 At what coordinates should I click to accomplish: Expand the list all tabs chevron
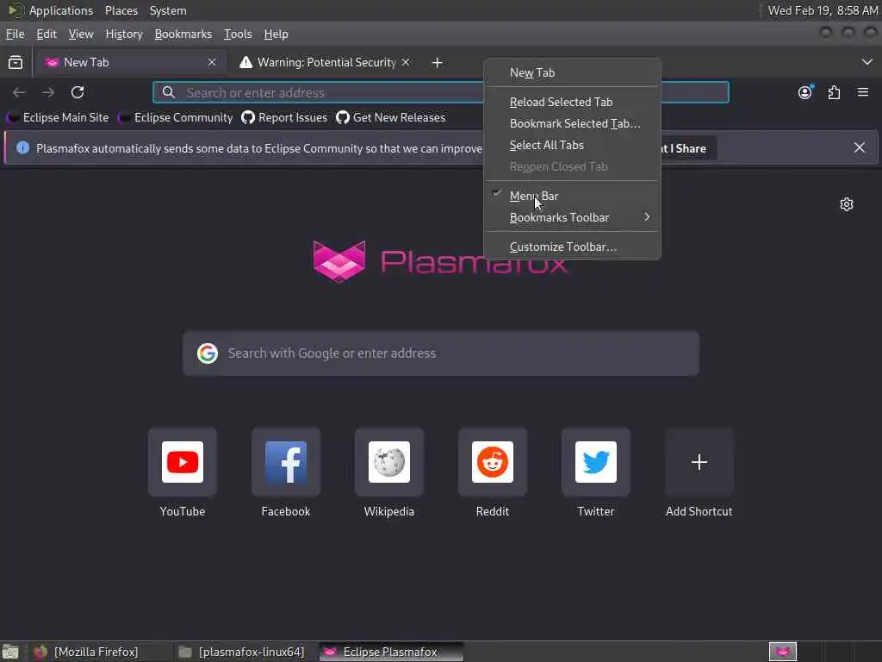866,62
